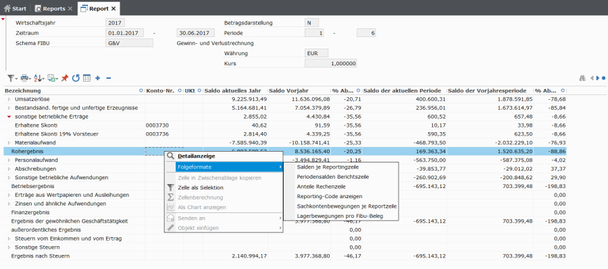
Task: Click the magnifier icon beside Detailanzeige
Action: (x=170, y=156)
